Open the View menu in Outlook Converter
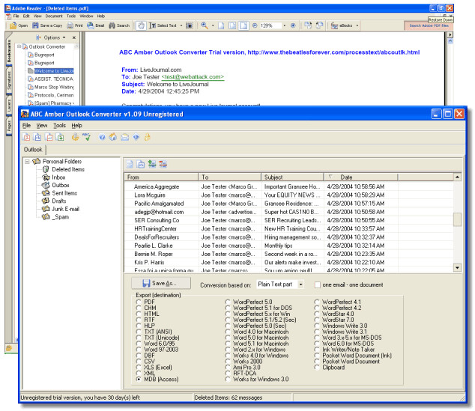Screen dimensions: 475x411 click(42, 125)
